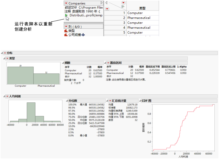The height and width of the screenshot is (159, 219).
Task: Click the 标准差 18382.173 summary statistic
Action: coord(123,108)
